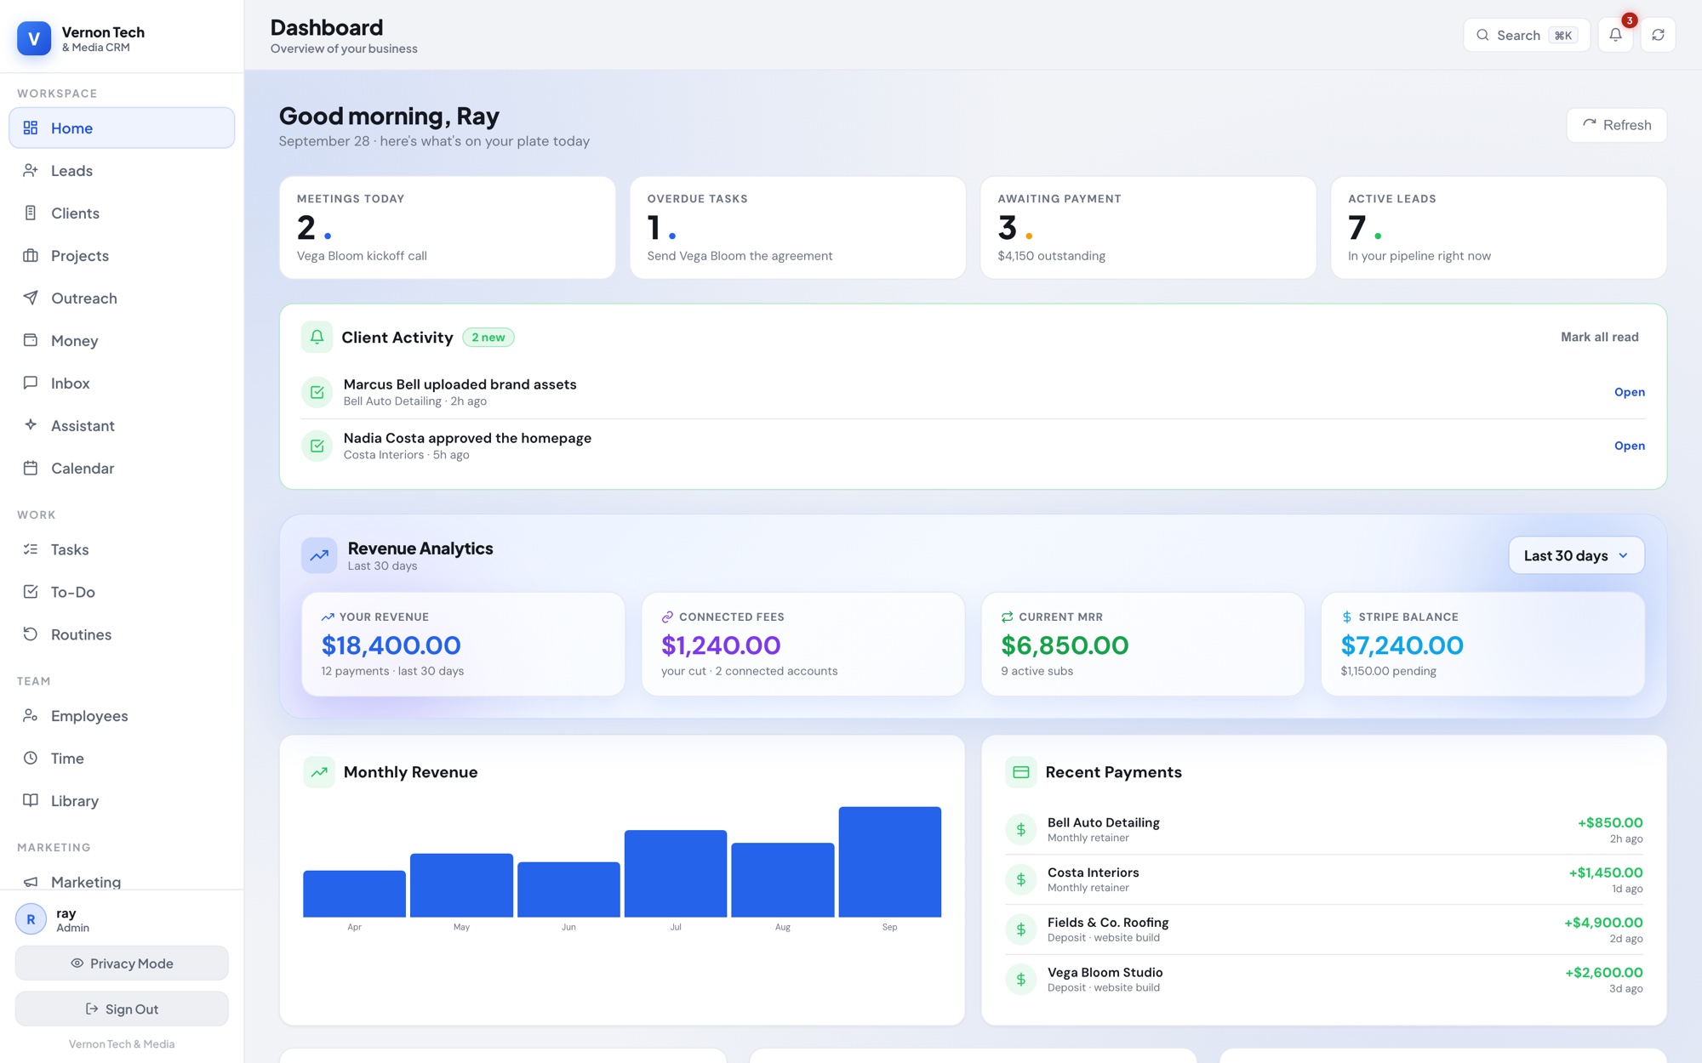This screenshot has width=1702, height=1063.
Task: Click Mark all read
Action: coord(1599,337)
